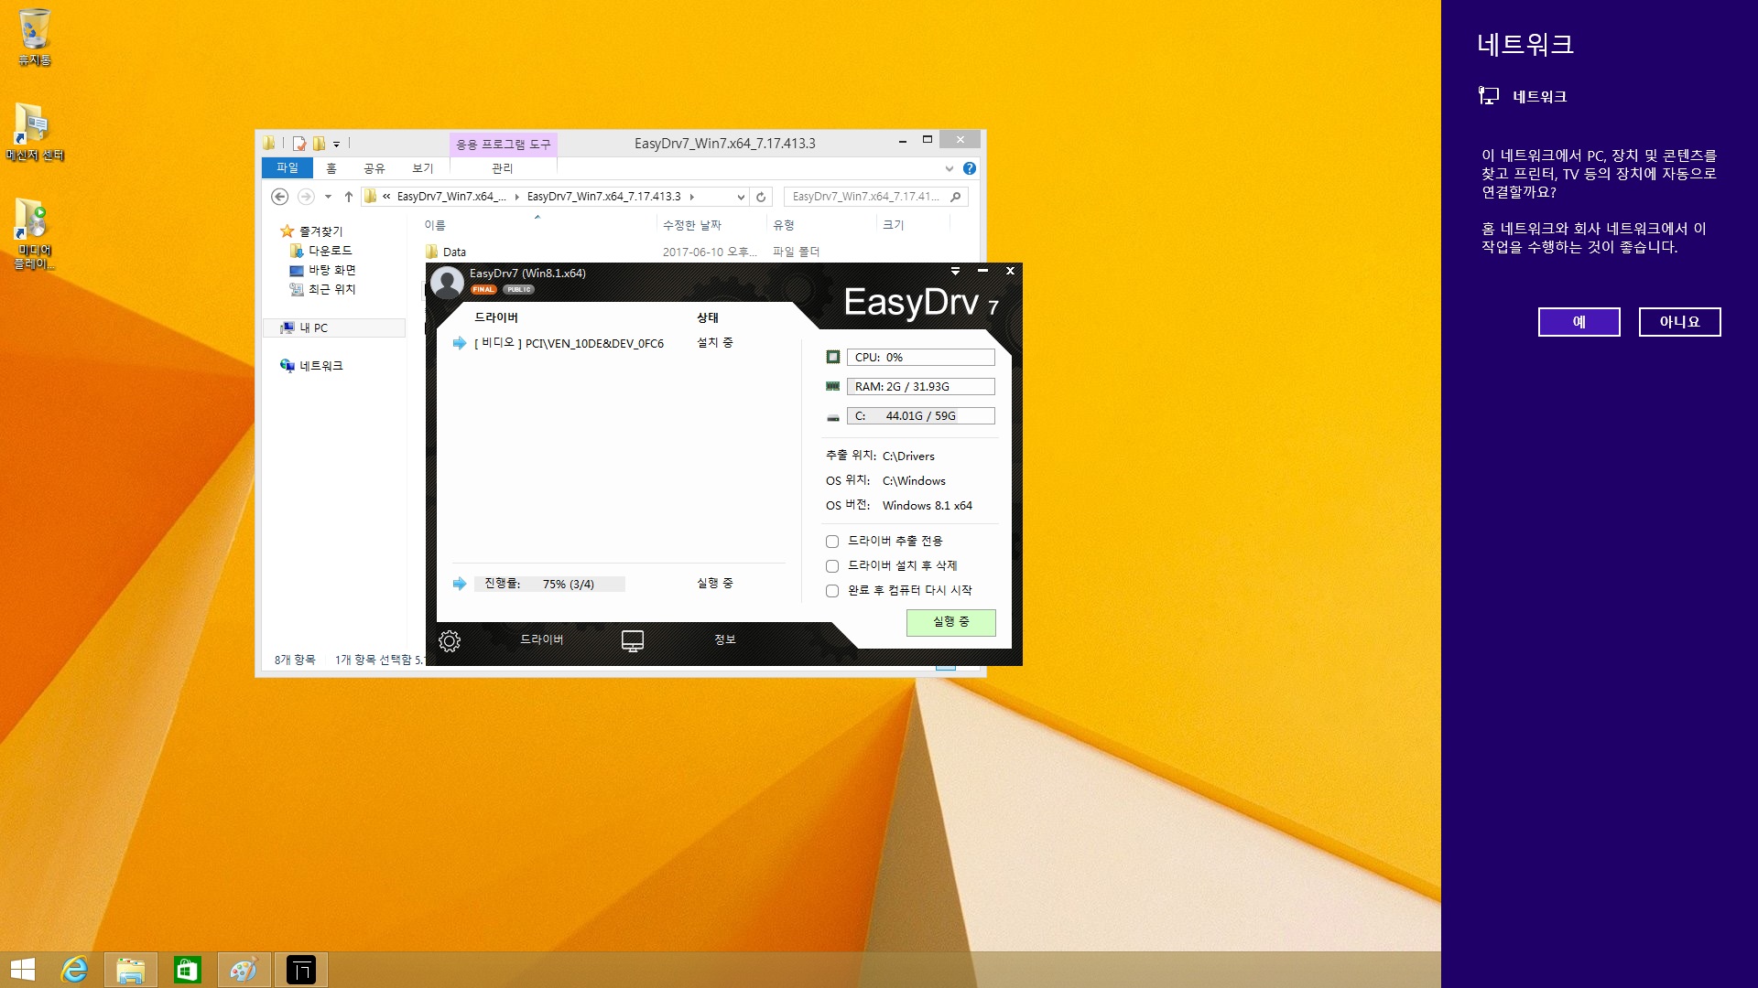Click the Explorer search box
Screen dimensions: 1758x988
coord(875,197)
